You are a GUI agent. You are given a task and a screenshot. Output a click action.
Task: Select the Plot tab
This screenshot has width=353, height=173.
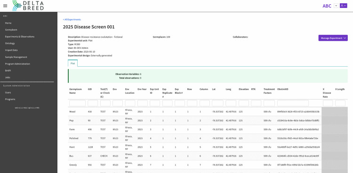point(72,63)
